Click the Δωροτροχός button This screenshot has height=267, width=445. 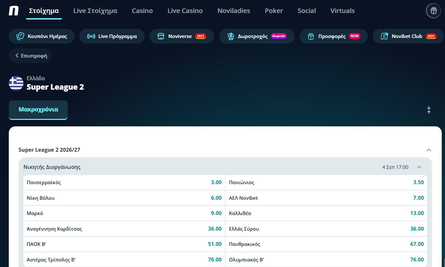click(x=257, y=36)
